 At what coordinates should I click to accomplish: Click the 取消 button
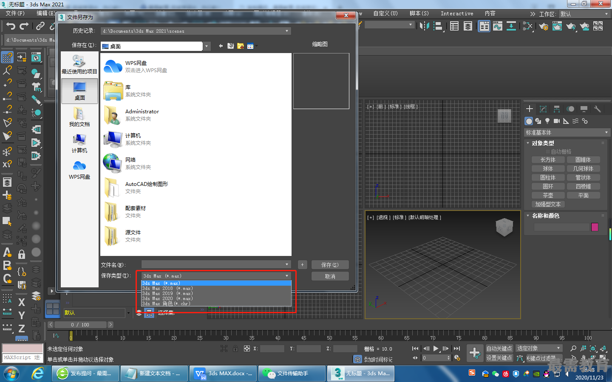coord(330,276)
